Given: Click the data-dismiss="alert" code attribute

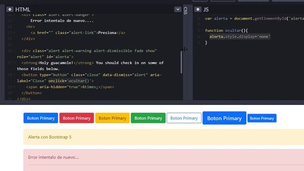Looking at the screenshot, I should [x=125, y=75].
